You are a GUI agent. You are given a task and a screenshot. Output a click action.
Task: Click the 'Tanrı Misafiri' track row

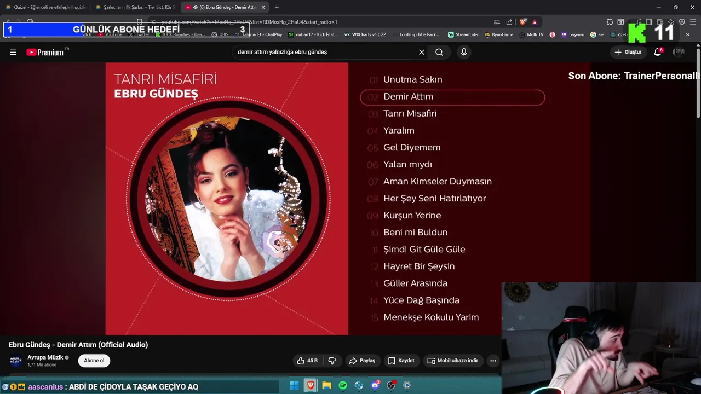[x=410, y=114]
